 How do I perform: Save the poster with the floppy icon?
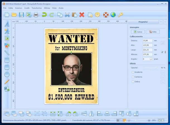tap(21, 15)
